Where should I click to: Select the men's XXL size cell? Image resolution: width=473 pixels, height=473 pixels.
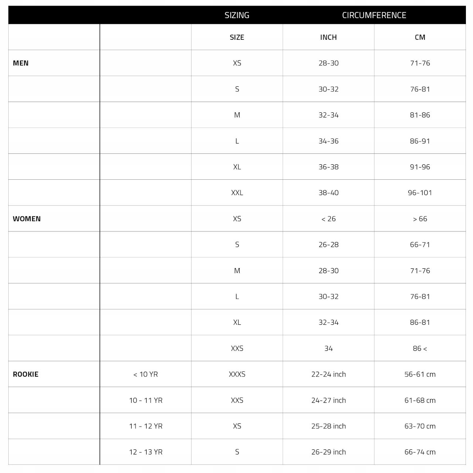click(237, 193)
